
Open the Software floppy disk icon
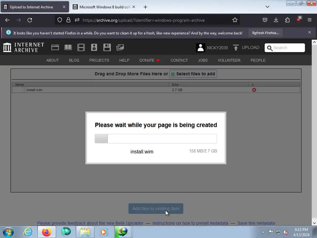[x=107, y=47]
